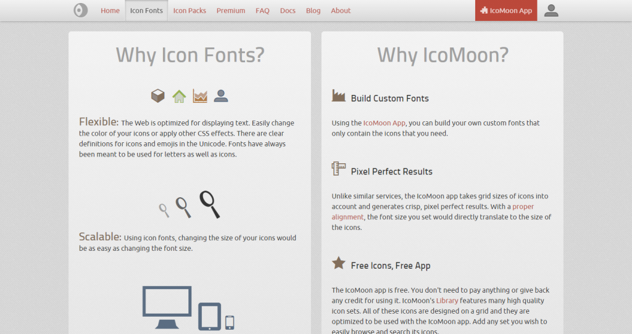Click the IcoMoon round logo icon

(x=81, y=10)
